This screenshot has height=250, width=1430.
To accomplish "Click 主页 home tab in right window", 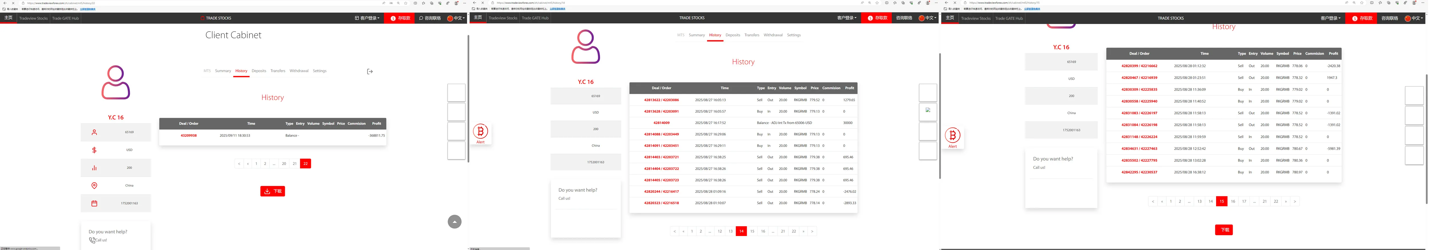I will (950, 18).
